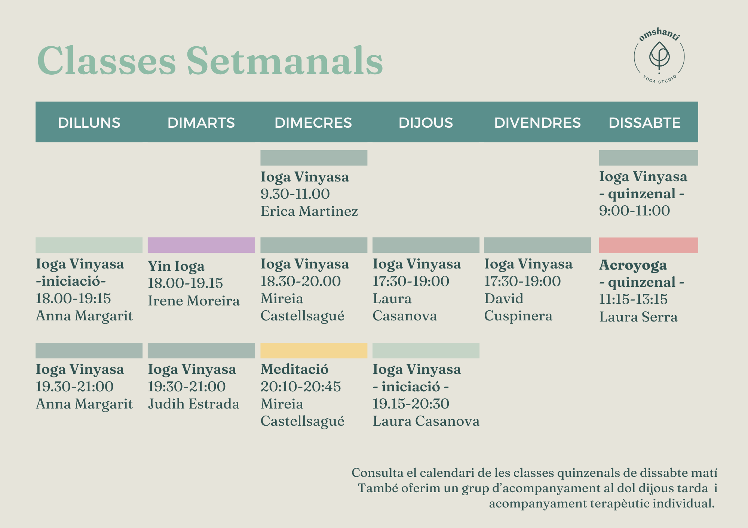Open the Meditació class title

pos(294,369)
